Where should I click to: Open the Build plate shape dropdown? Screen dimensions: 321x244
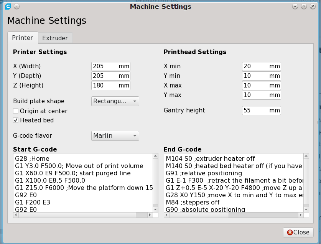[115, 101]
